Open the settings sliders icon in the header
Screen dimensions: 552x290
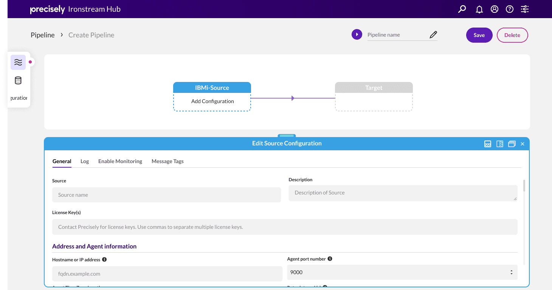click(x=525, y=9)
